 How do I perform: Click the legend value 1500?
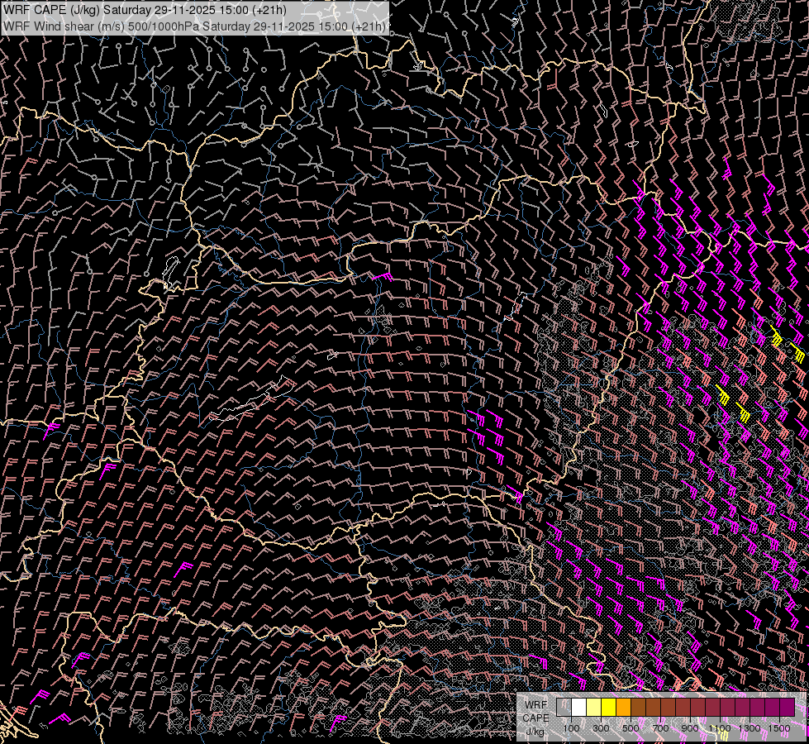click(779, 728)
